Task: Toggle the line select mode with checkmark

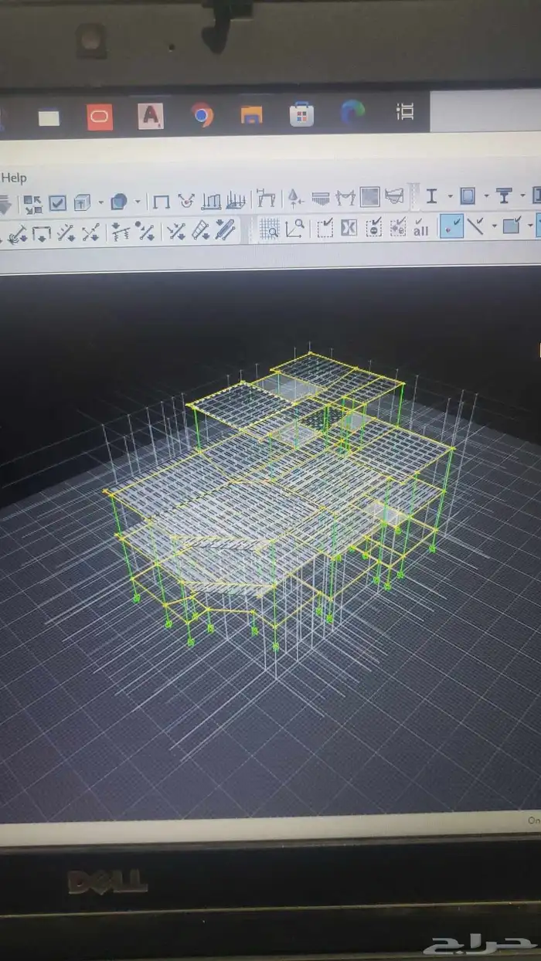Action: point(476,226)
